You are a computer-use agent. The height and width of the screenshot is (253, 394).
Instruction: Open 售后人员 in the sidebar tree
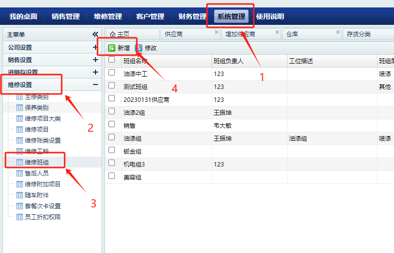click(37, 173)
